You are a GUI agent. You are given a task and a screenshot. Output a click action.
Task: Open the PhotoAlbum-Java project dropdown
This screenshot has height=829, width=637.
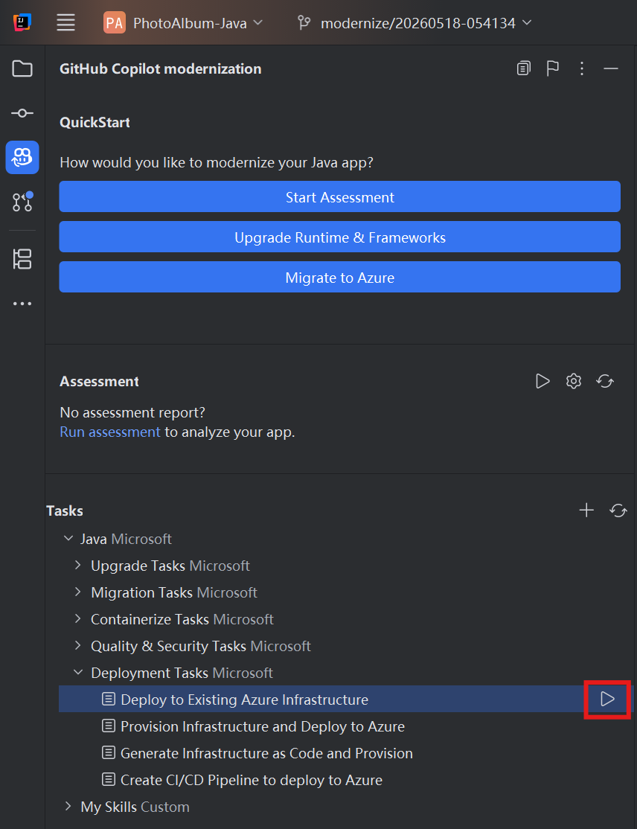183,23
